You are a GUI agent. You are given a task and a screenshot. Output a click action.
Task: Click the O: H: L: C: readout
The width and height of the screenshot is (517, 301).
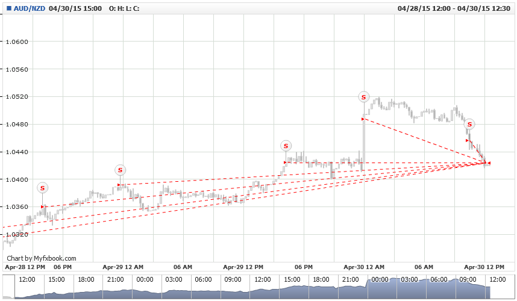124,8
